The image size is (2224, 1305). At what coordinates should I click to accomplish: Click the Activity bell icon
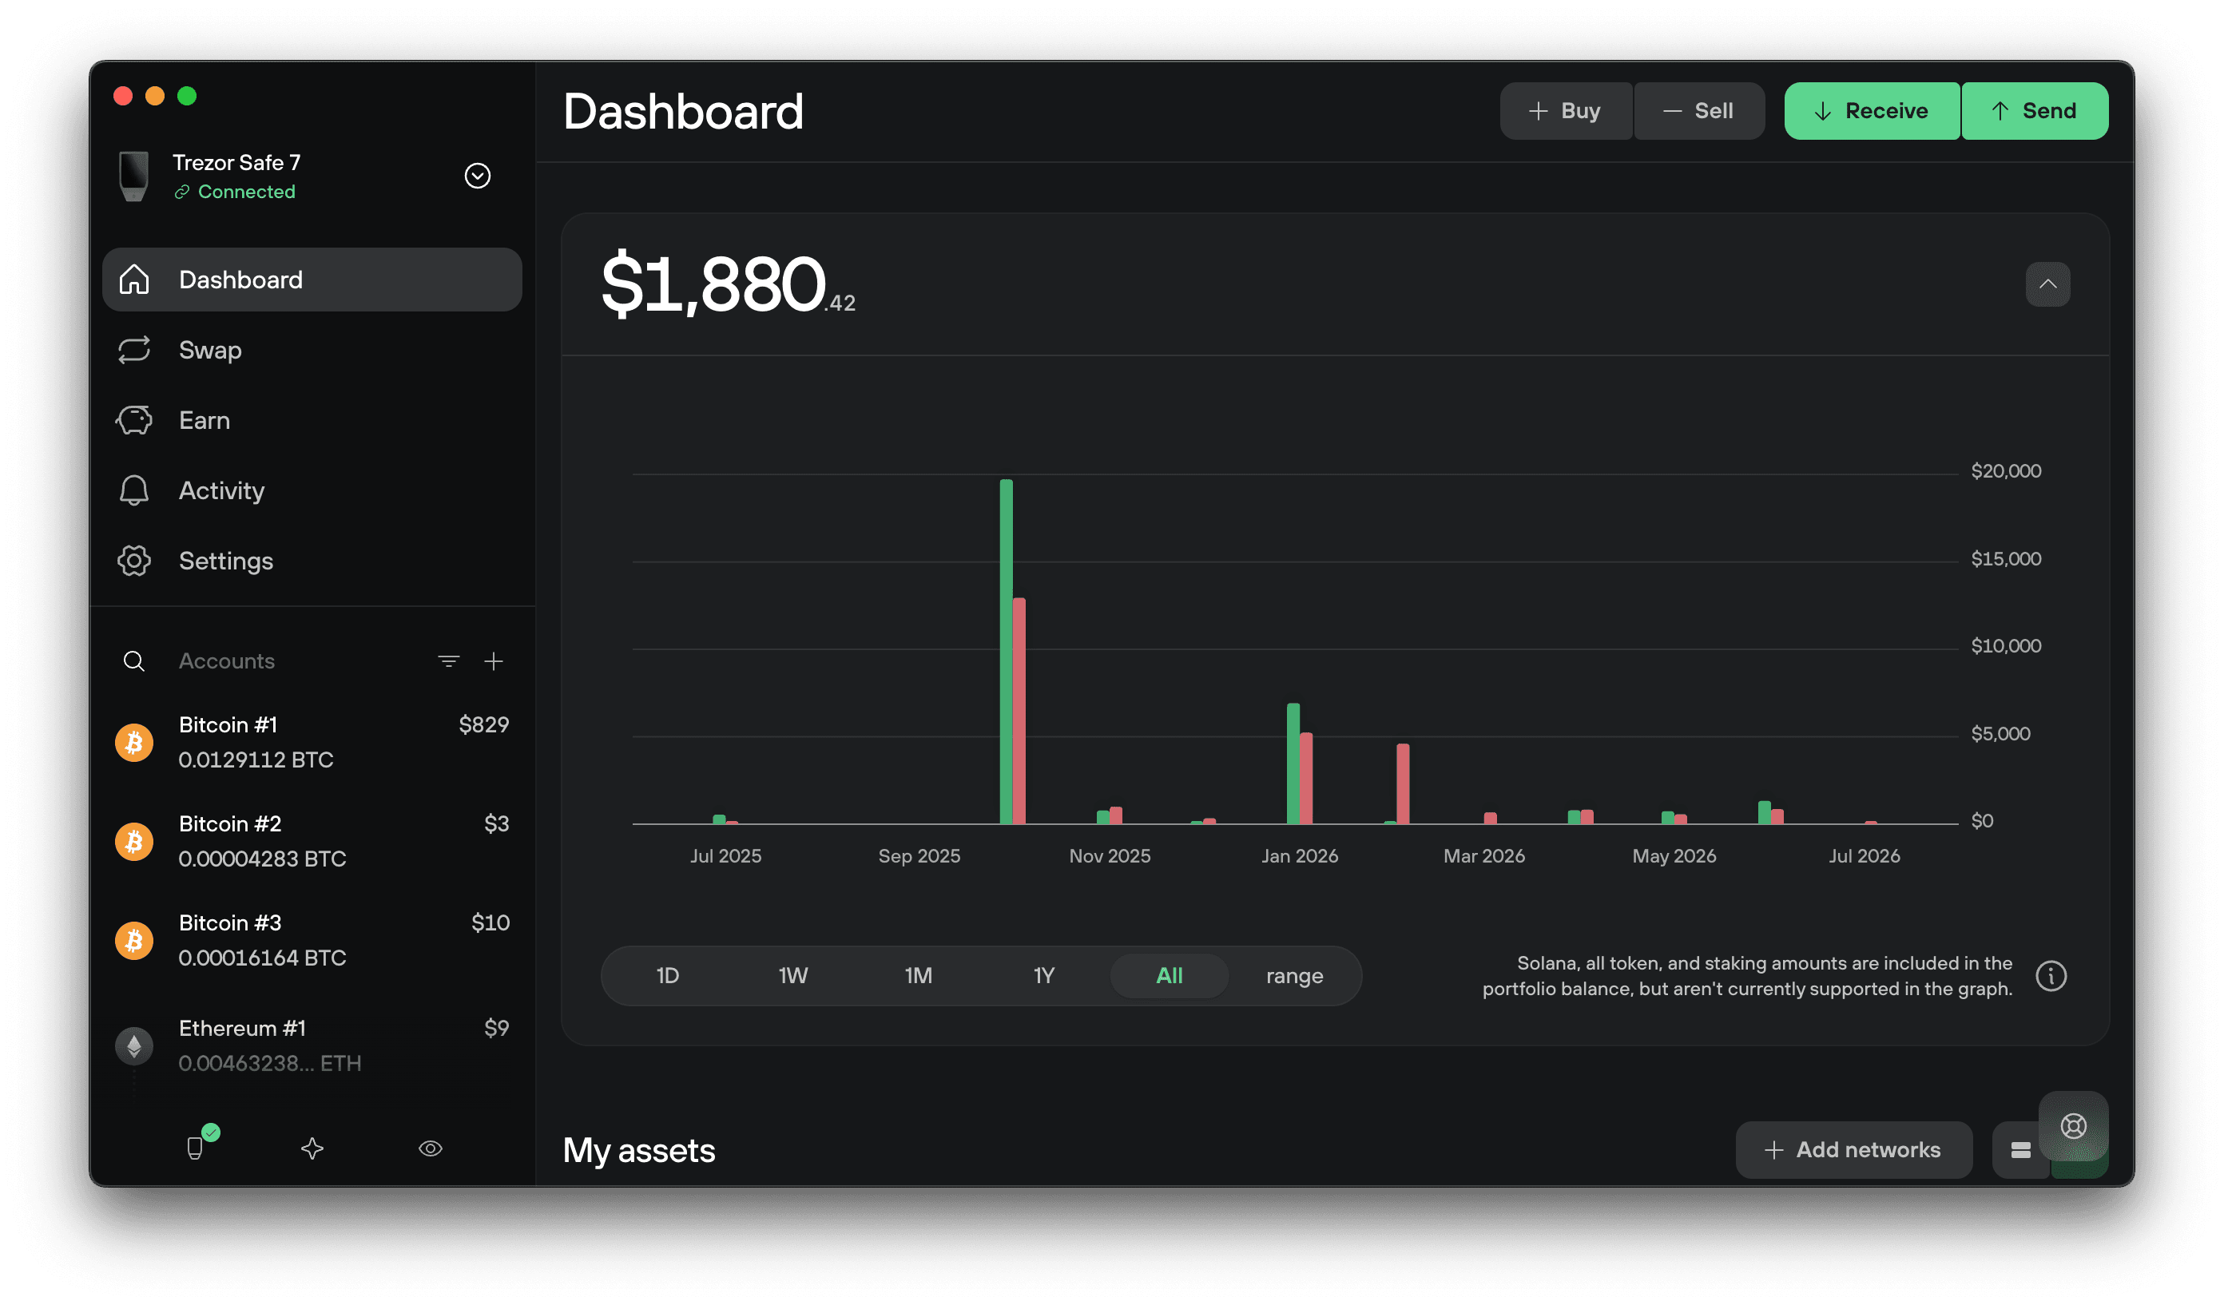[134, 490]
